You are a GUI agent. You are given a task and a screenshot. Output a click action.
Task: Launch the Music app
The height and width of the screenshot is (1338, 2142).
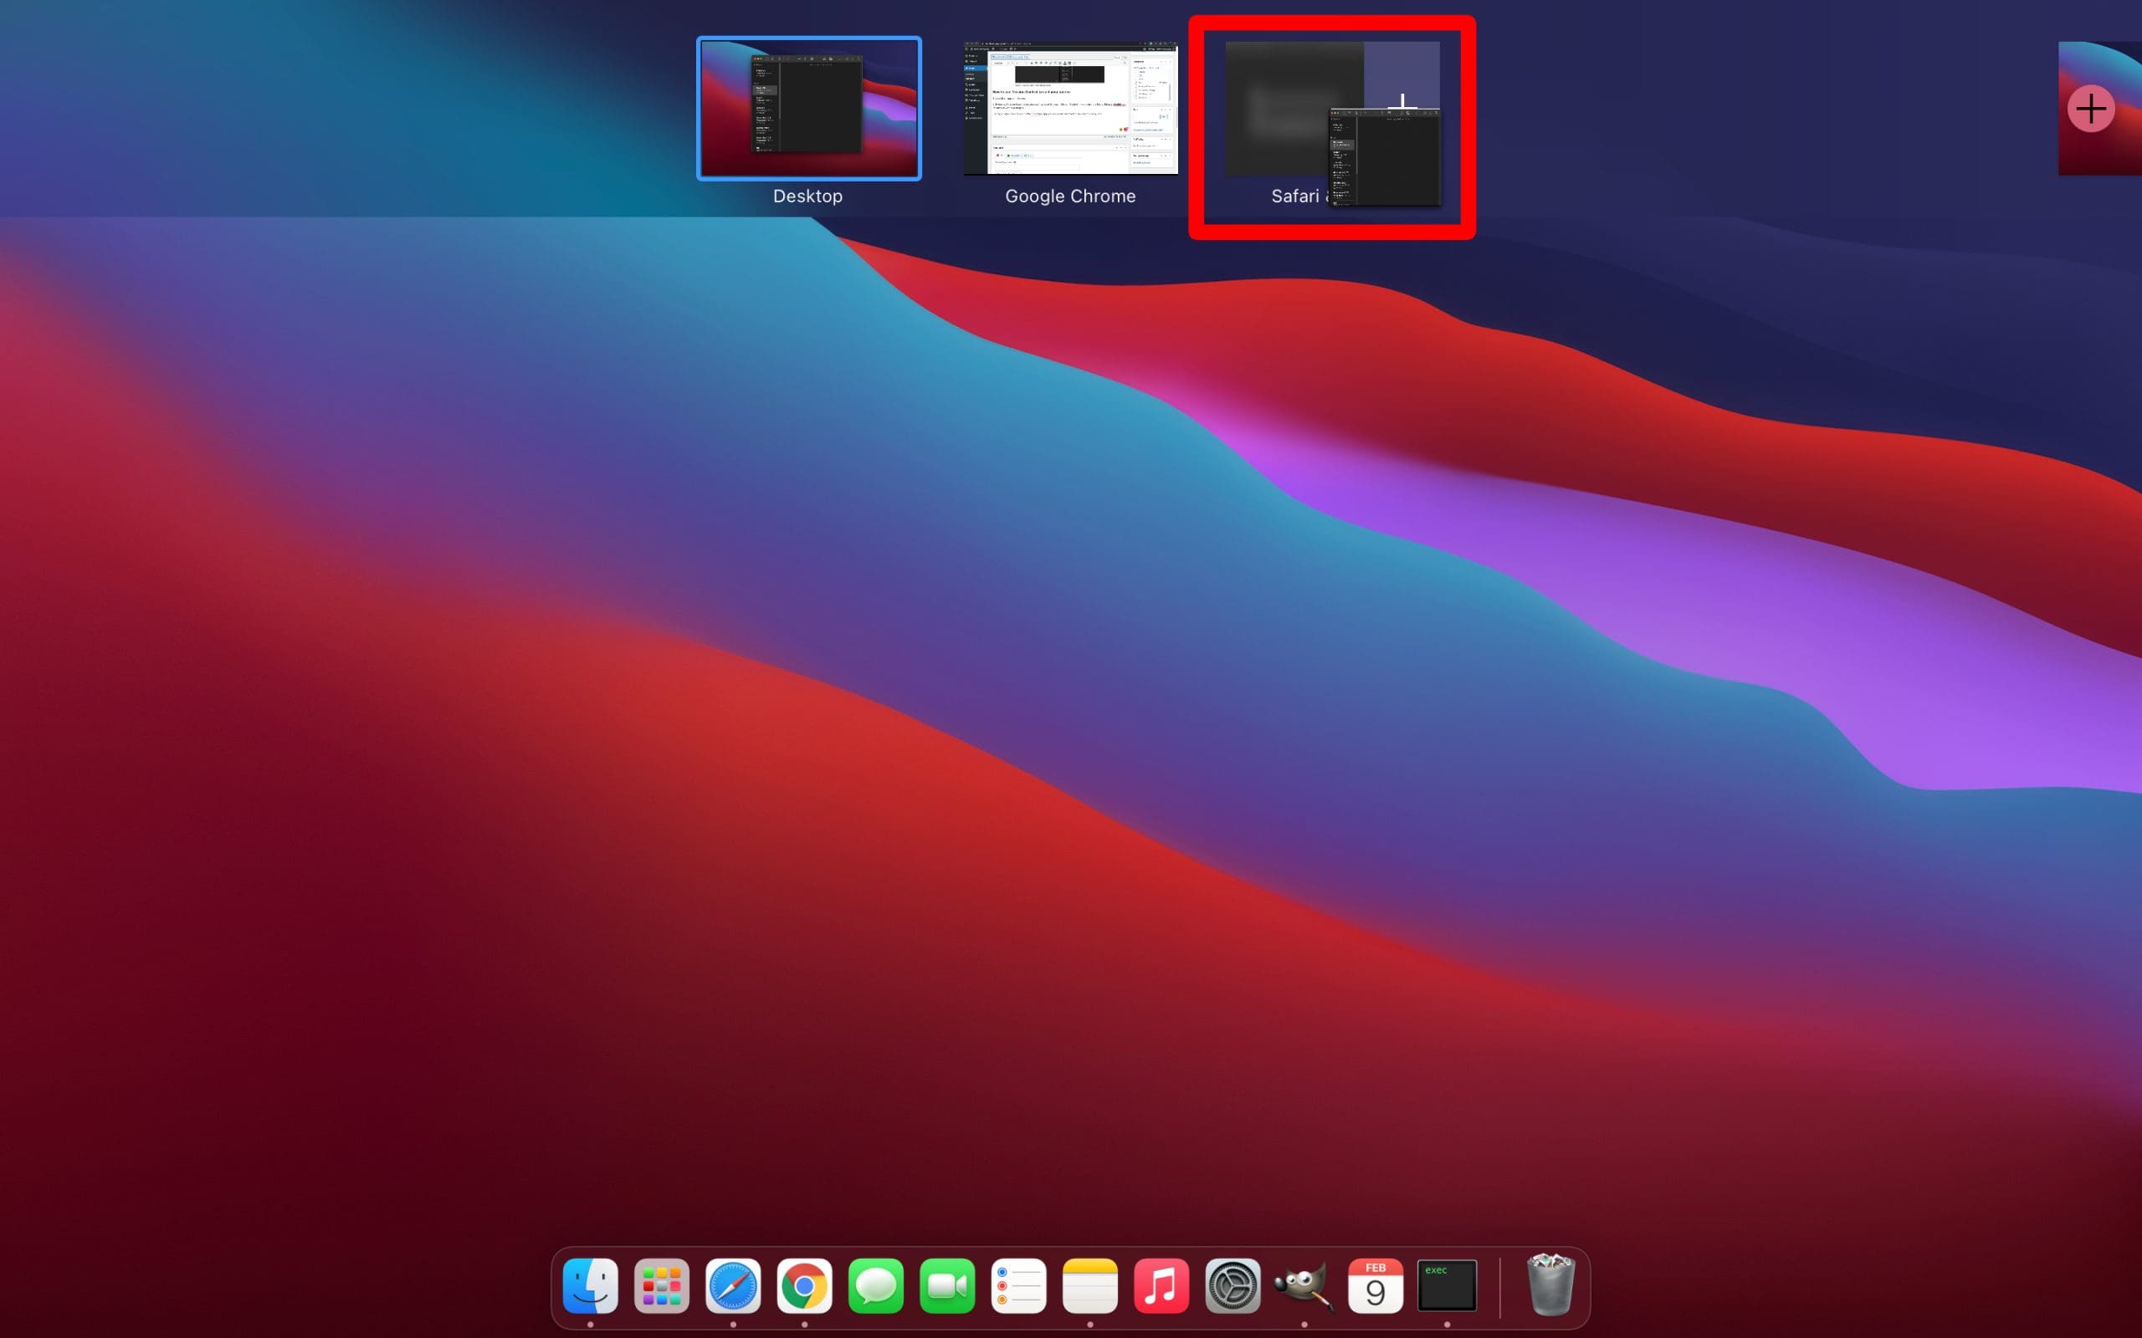point(1161,1285)
